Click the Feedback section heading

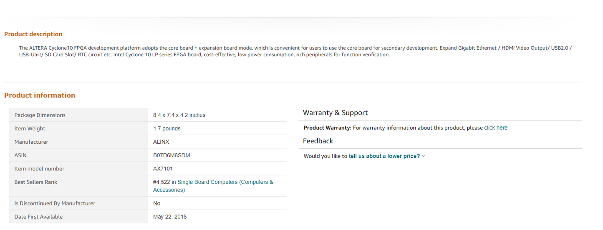pyautogui.click(x=318, y=141)
